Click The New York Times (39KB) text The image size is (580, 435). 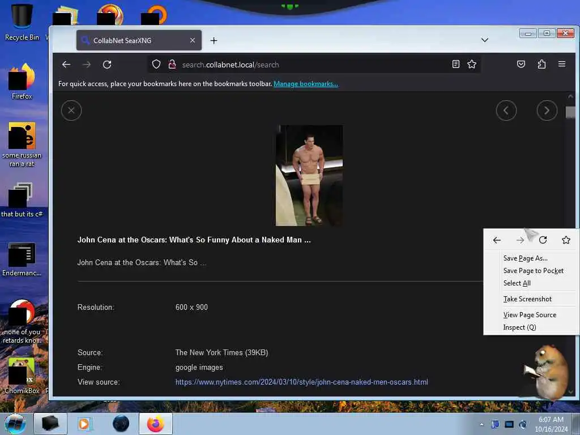221,352
